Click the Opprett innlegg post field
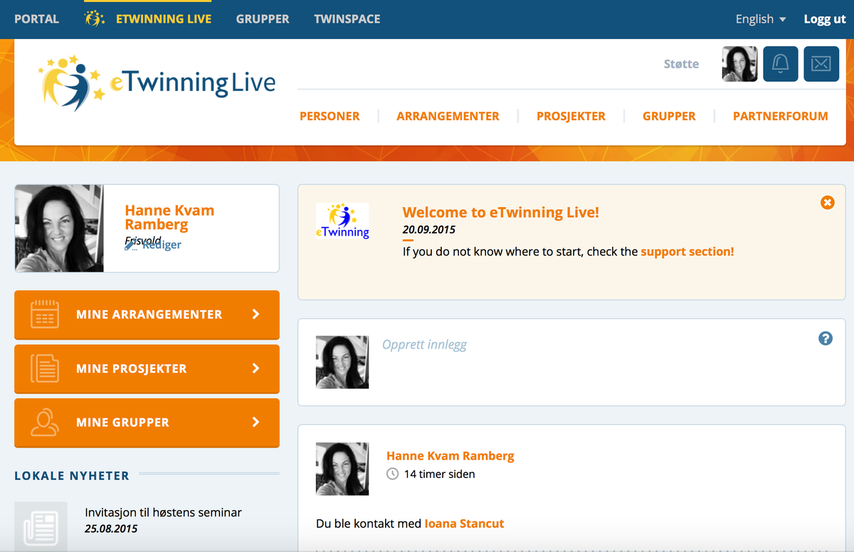854x552 pixels. (425, 345)
